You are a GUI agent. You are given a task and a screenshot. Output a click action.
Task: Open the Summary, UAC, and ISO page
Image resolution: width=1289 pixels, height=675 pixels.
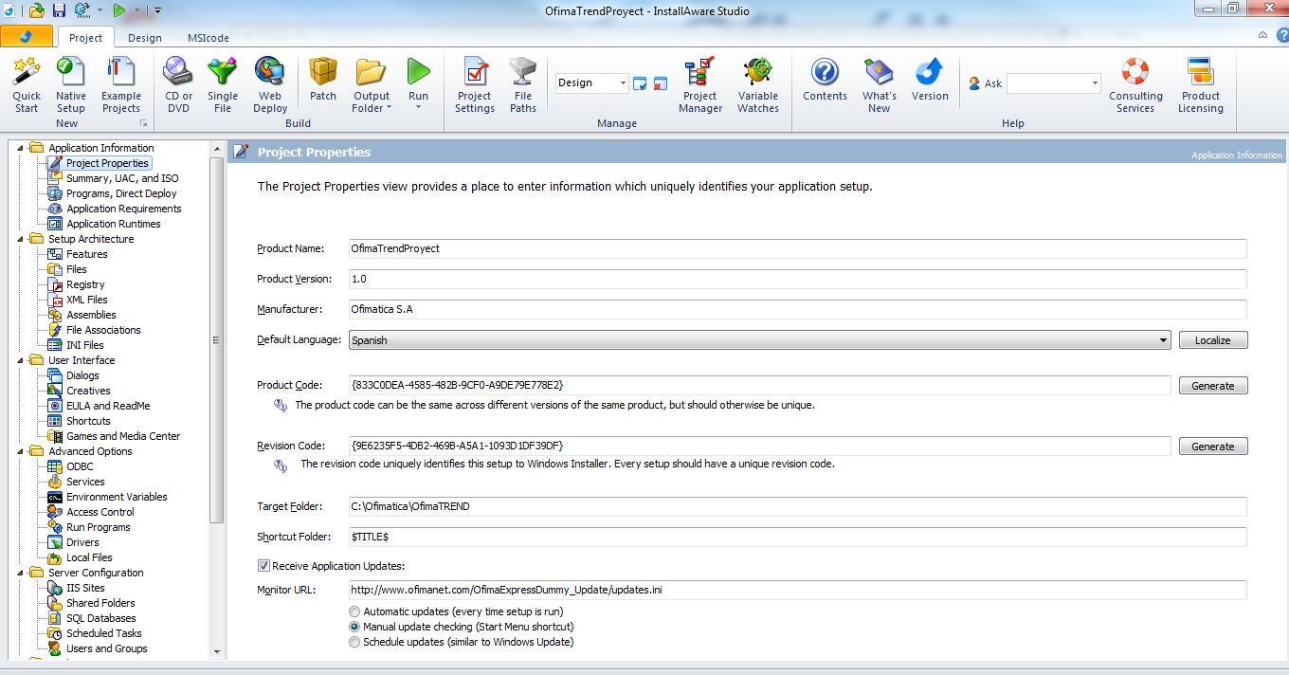[x=122, y=178]
